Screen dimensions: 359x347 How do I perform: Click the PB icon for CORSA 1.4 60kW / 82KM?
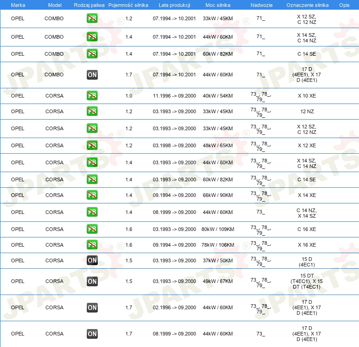click(x=92, y=179)
